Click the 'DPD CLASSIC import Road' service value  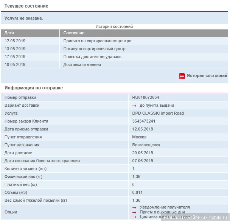158,113
